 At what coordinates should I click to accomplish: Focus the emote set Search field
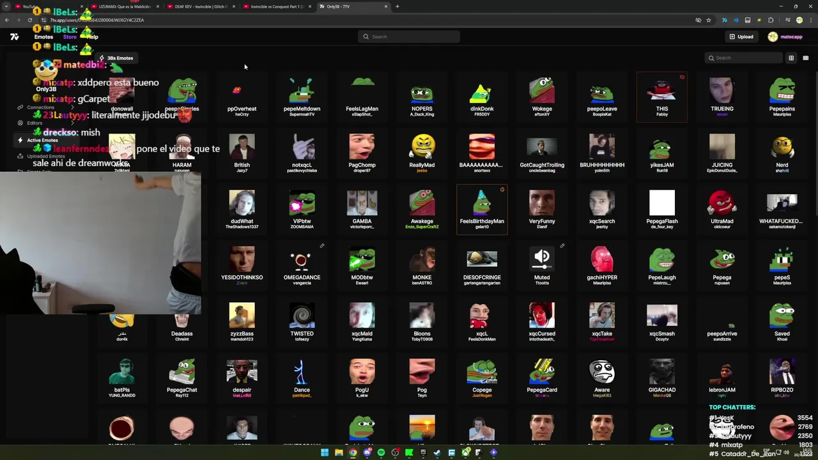coord(743,57)
